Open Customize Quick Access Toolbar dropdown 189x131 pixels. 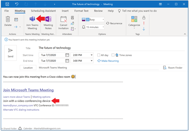coord(54,4)
